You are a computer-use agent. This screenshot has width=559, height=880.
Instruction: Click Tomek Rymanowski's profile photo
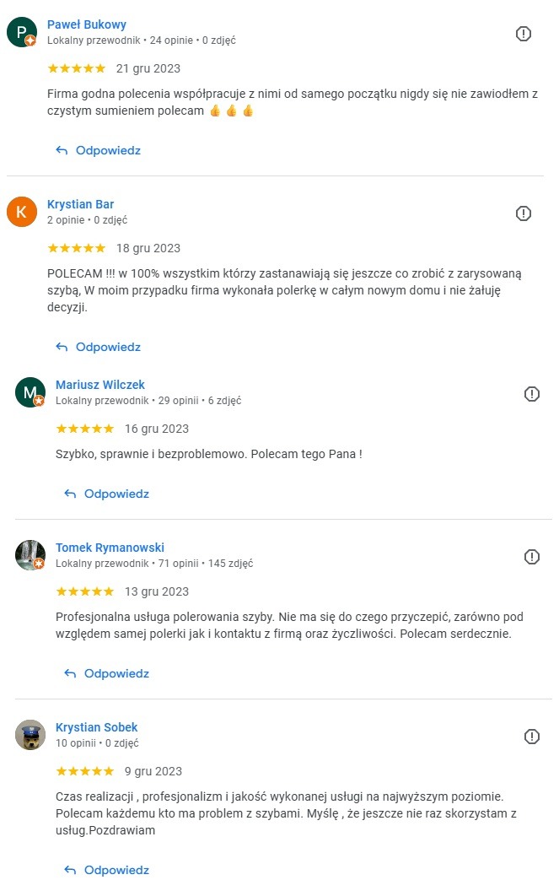coord(30,555)
